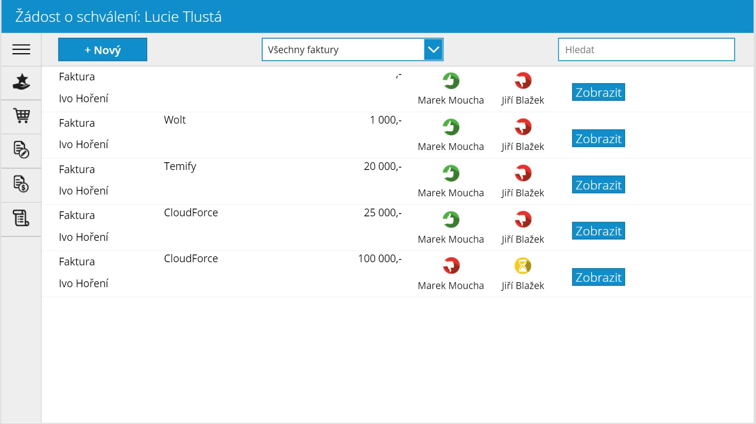
Task: Expand the Všechny faktury dropdown arrow
Action: (x=433, y=50)
